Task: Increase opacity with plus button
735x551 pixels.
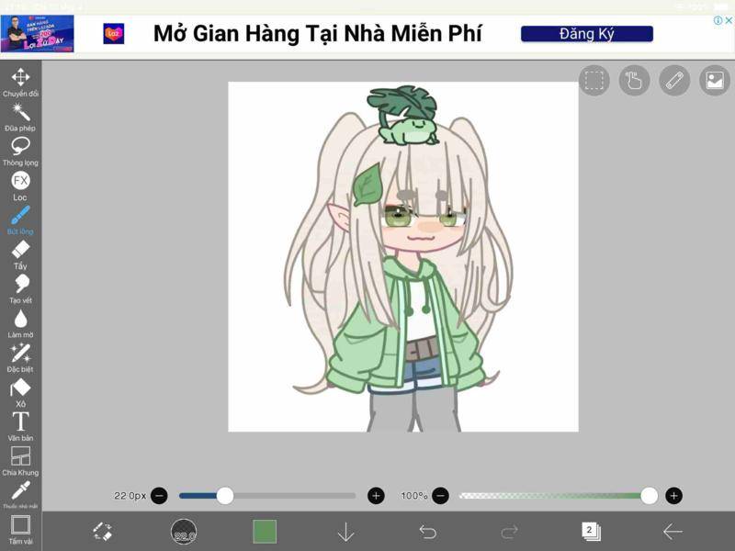Action: click(673, 496)
